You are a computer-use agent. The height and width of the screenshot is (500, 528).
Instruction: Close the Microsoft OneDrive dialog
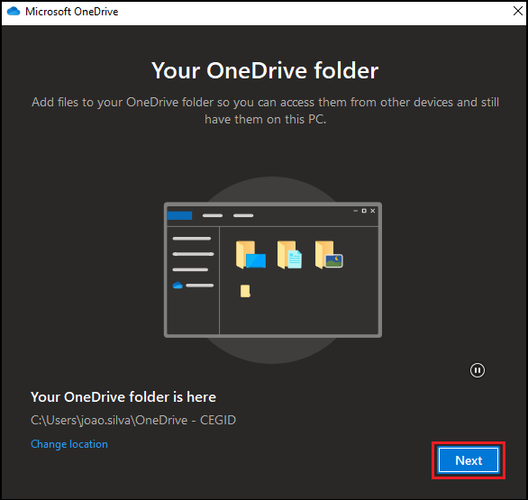click(517, 11)
